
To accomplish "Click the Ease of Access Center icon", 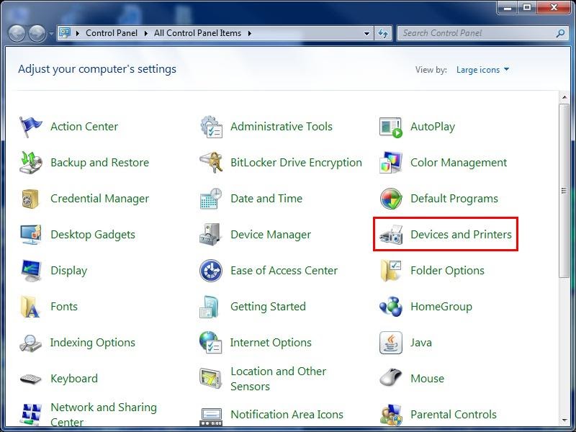I will 211,271.
